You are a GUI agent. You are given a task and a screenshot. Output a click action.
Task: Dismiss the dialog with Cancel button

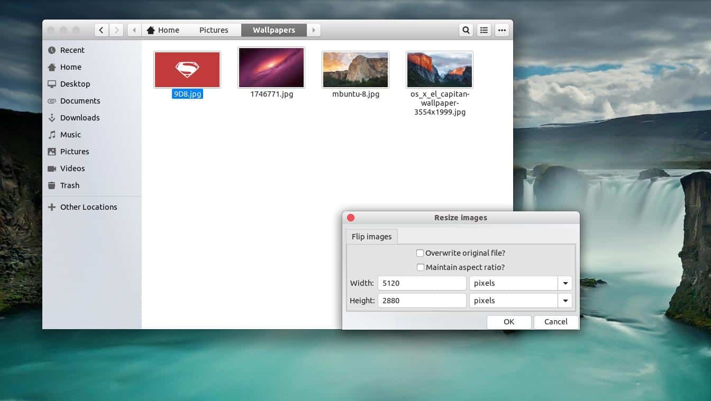pos(556,322)
